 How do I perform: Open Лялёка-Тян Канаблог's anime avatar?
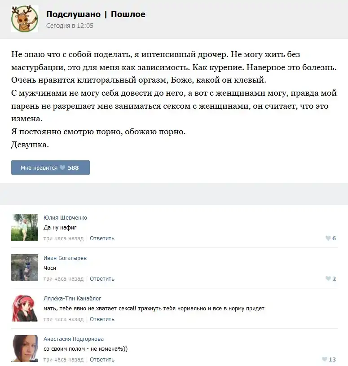click(x=25, y=308)
